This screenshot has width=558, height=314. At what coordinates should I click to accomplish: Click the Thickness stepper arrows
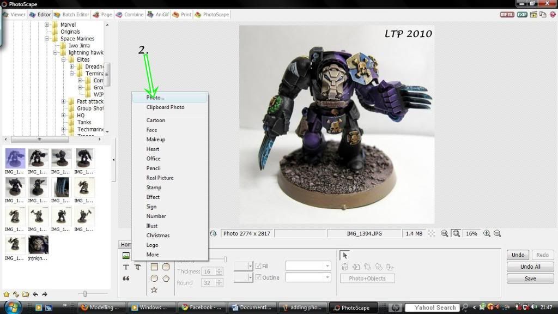click(219, 271)
